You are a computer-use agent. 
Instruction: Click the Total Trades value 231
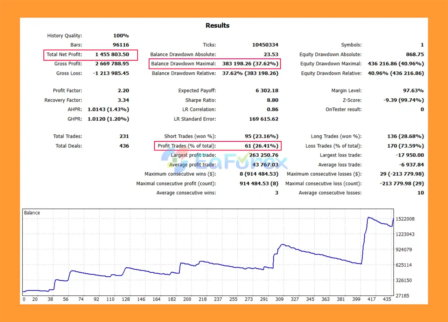pos(124,136)
